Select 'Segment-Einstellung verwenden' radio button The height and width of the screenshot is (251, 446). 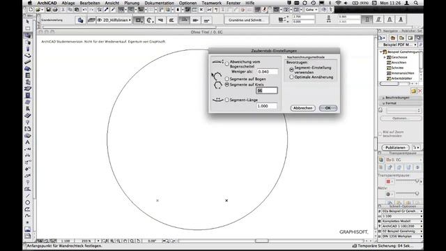pos(291,70)
